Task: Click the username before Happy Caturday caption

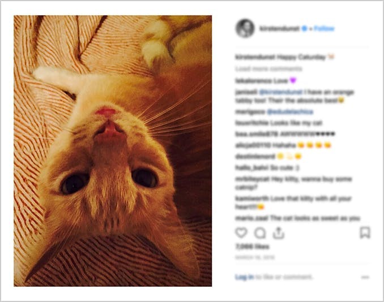Action: pyautogui.click(x=255, y=57)
